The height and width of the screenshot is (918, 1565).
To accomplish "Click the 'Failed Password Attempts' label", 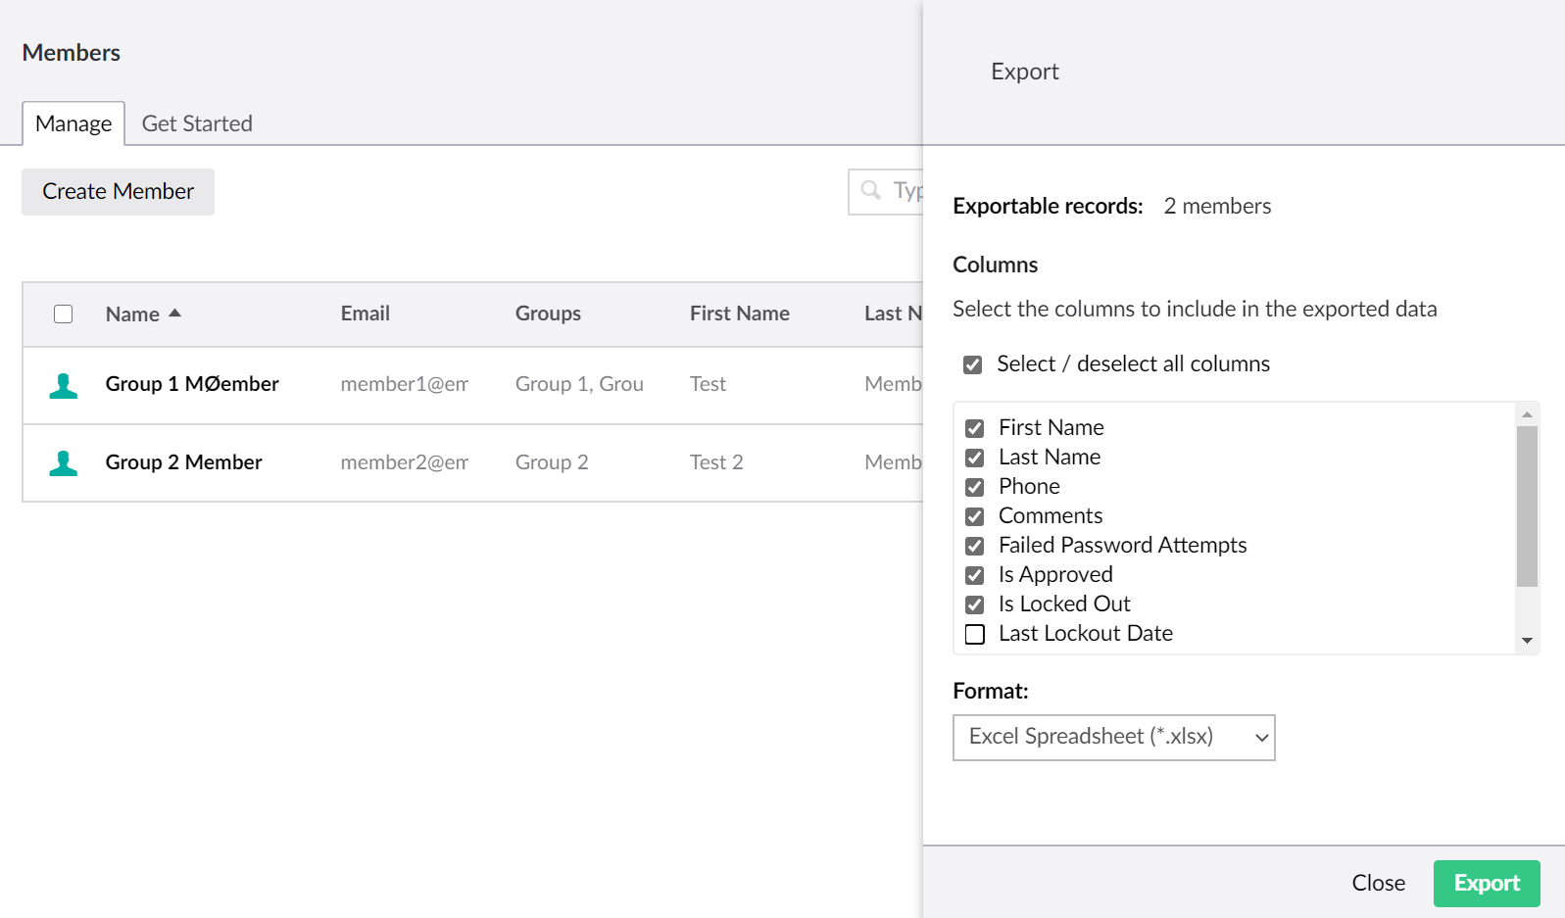I will point(1122,545).
